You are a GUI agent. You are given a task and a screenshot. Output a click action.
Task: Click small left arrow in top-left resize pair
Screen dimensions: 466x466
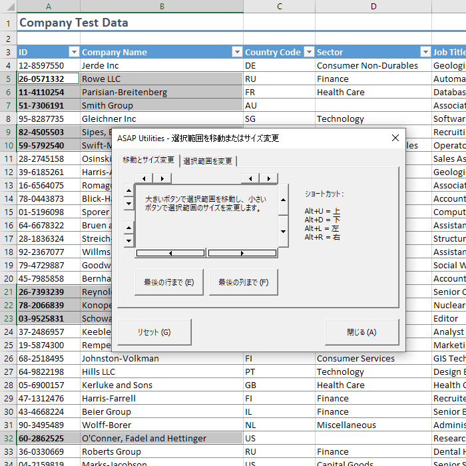click(x=144, y=178)
